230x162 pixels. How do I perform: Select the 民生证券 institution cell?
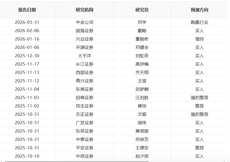click(x=84, y=106)
